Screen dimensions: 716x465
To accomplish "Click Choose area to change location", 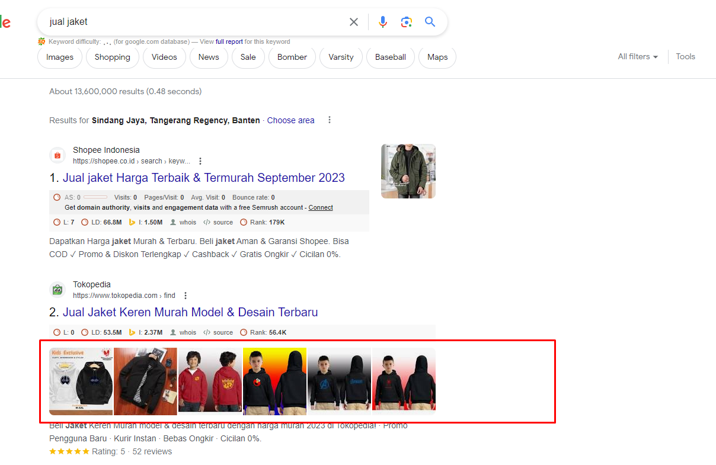I will [x=290, y=120].
